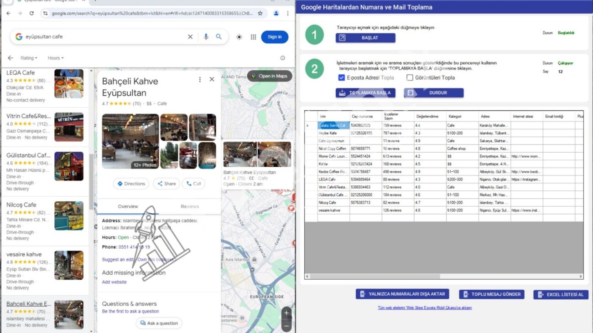Open Chrome three-dot menu
Image resolution: width=593 pixels, height=333 pixels.
[x=288, y=13]
